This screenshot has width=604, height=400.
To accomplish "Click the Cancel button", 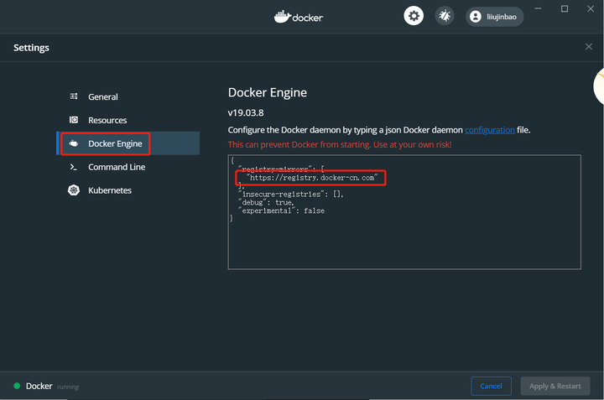I will (491, 386).
